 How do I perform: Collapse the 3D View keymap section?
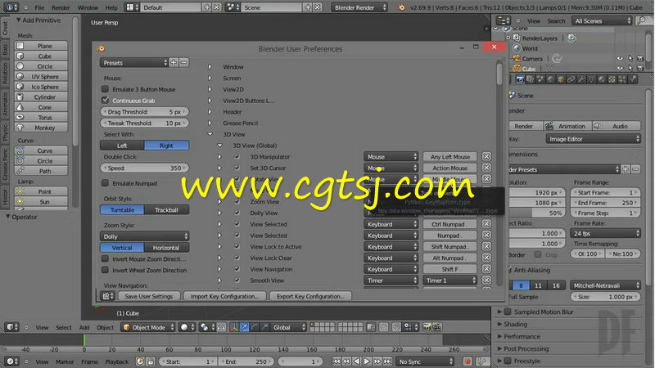point(210,134)
